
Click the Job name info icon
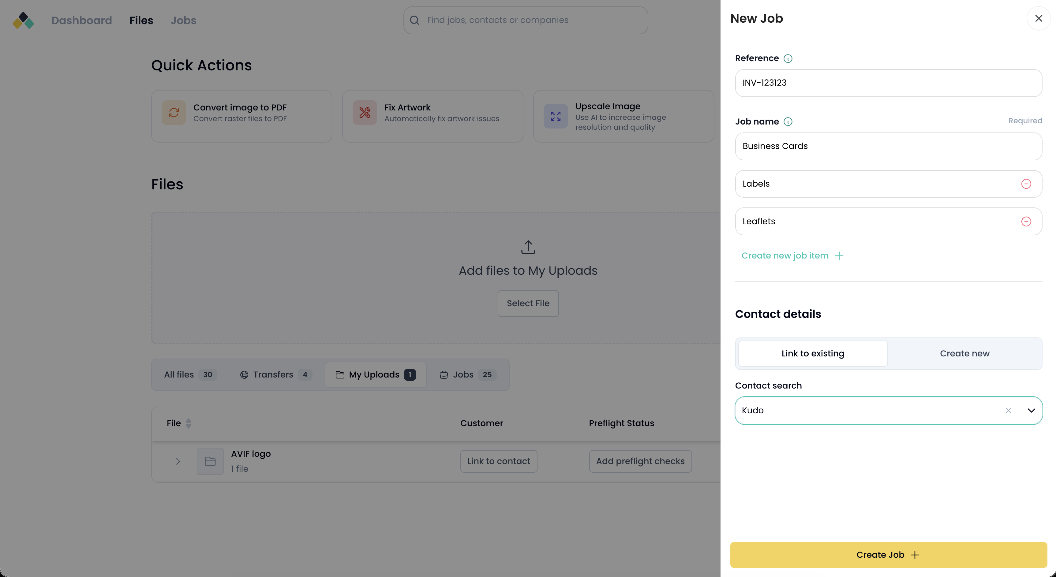click(788, 122)
